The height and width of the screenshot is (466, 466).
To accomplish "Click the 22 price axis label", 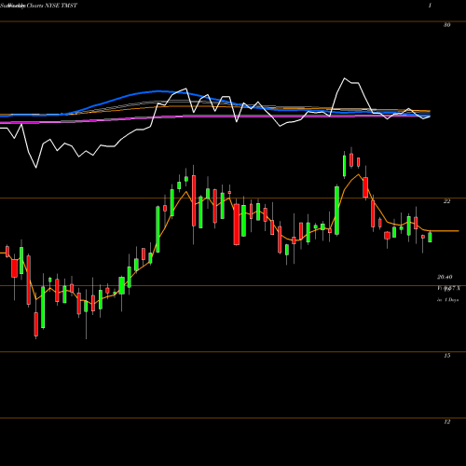I will click(446, 201).
